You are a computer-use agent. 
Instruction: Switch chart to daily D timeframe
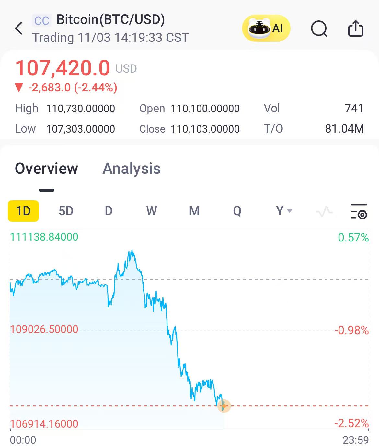[x=109, y=211]
